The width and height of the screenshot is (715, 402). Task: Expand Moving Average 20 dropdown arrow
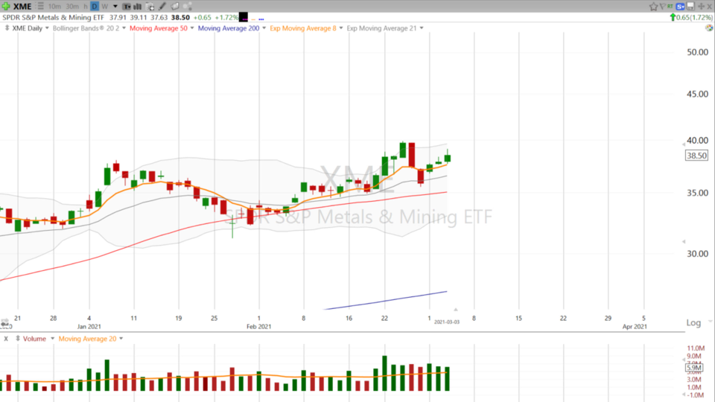point(121,339)
